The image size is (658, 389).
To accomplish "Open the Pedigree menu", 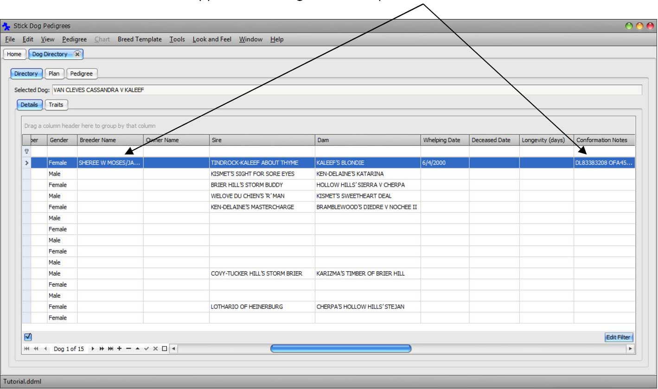I will [74, 39].
